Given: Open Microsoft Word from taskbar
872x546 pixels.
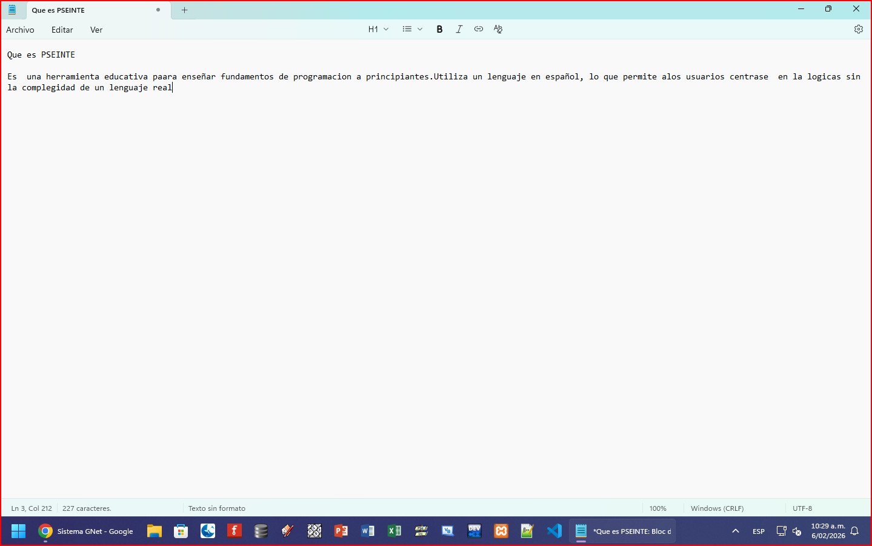Looking at the screenshot, I should point(368,531).
